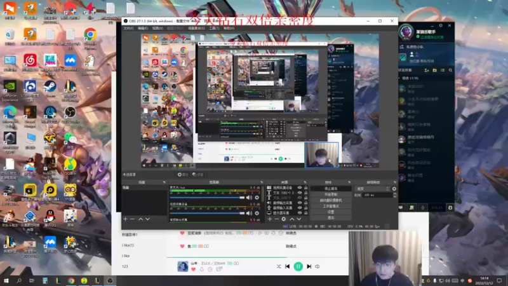Open first mixer channel settings gear
This screenshot has width=508, height=286.
(x=257, y=198)
